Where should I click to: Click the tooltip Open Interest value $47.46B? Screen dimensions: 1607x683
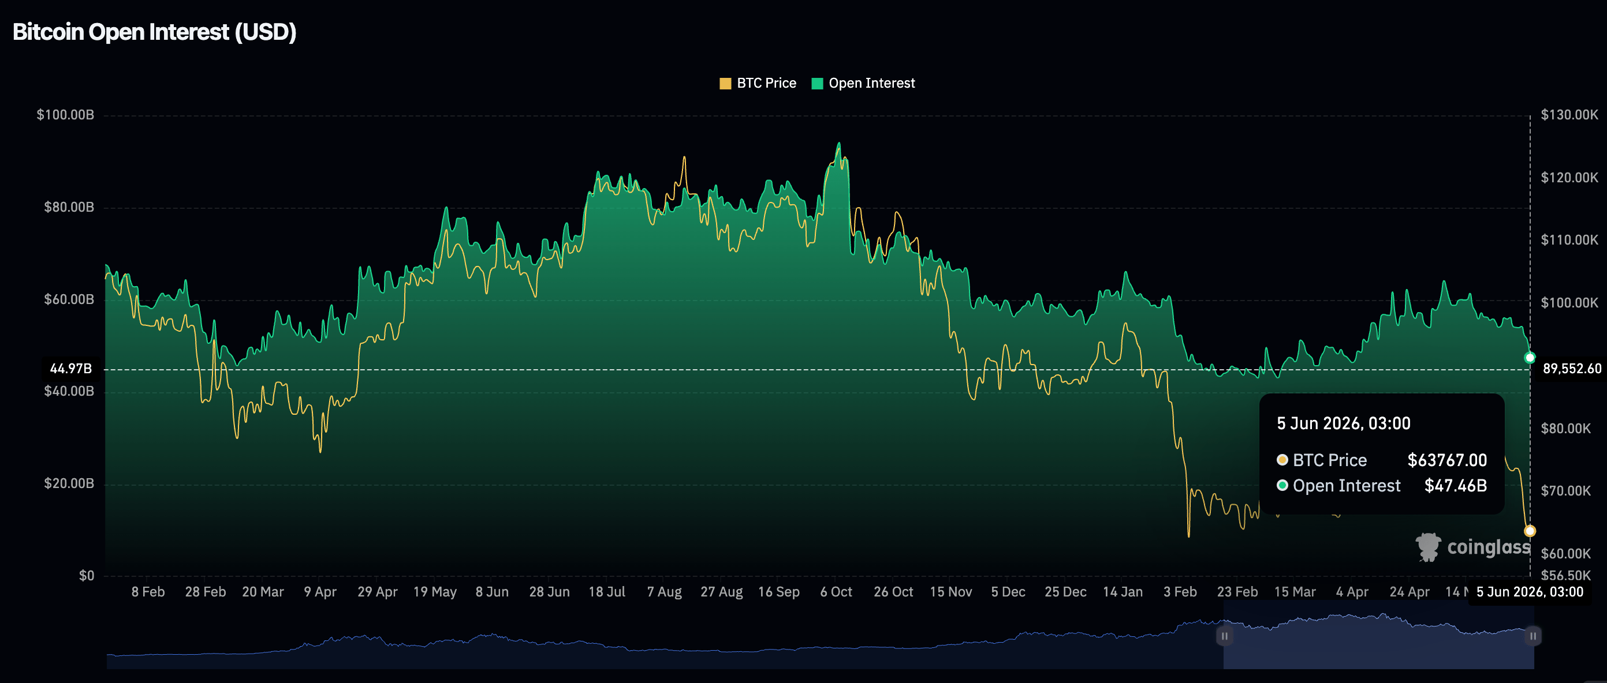point(1455,486)
